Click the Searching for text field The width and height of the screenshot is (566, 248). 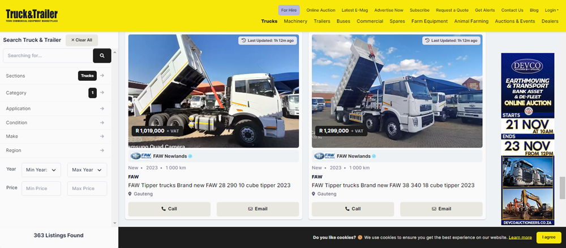click(x=48, y=55)
